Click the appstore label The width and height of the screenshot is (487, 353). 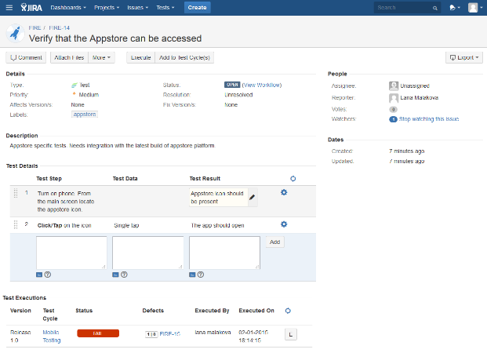point(85,115)
